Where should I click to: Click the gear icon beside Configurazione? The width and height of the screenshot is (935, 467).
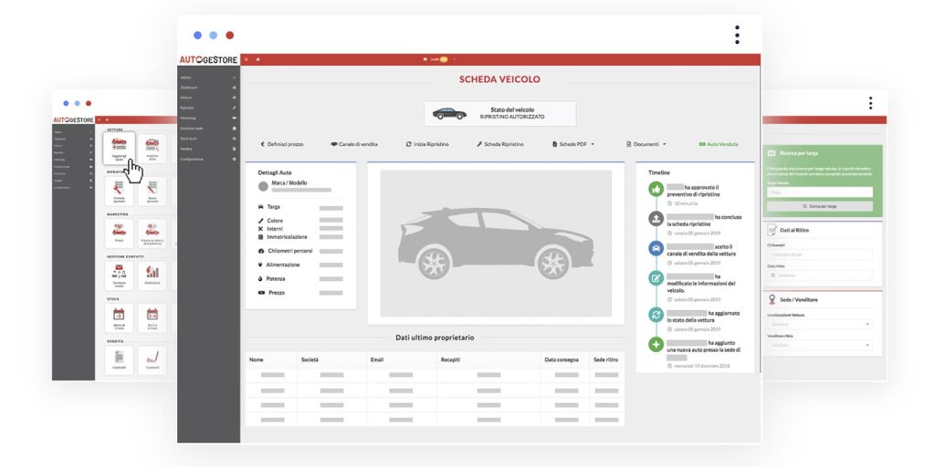point(235,159)
